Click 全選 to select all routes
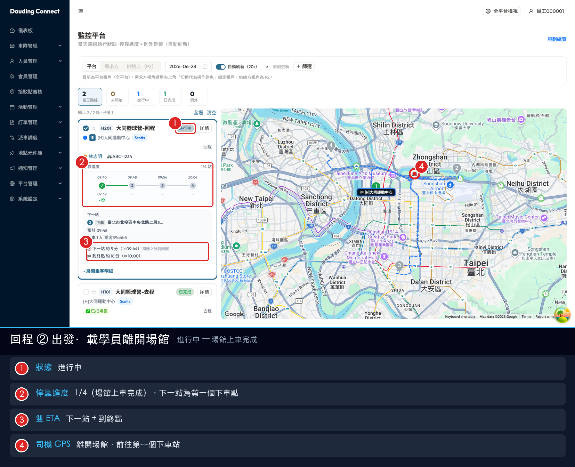 [199, 113]
